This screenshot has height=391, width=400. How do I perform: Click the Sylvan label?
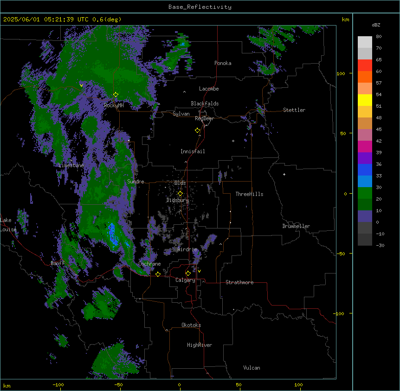click(181, 114)
